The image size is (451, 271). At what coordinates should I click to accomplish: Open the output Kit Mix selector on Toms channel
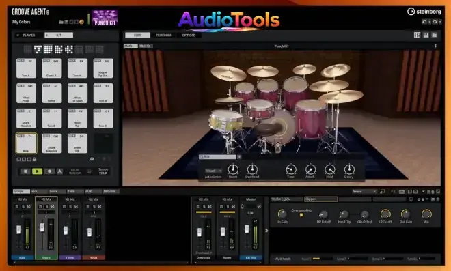pos(70,199)
